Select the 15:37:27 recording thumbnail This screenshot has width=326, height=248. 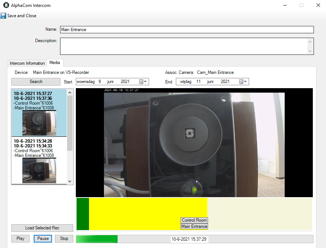pyautogui.click(x=39, y=123)
